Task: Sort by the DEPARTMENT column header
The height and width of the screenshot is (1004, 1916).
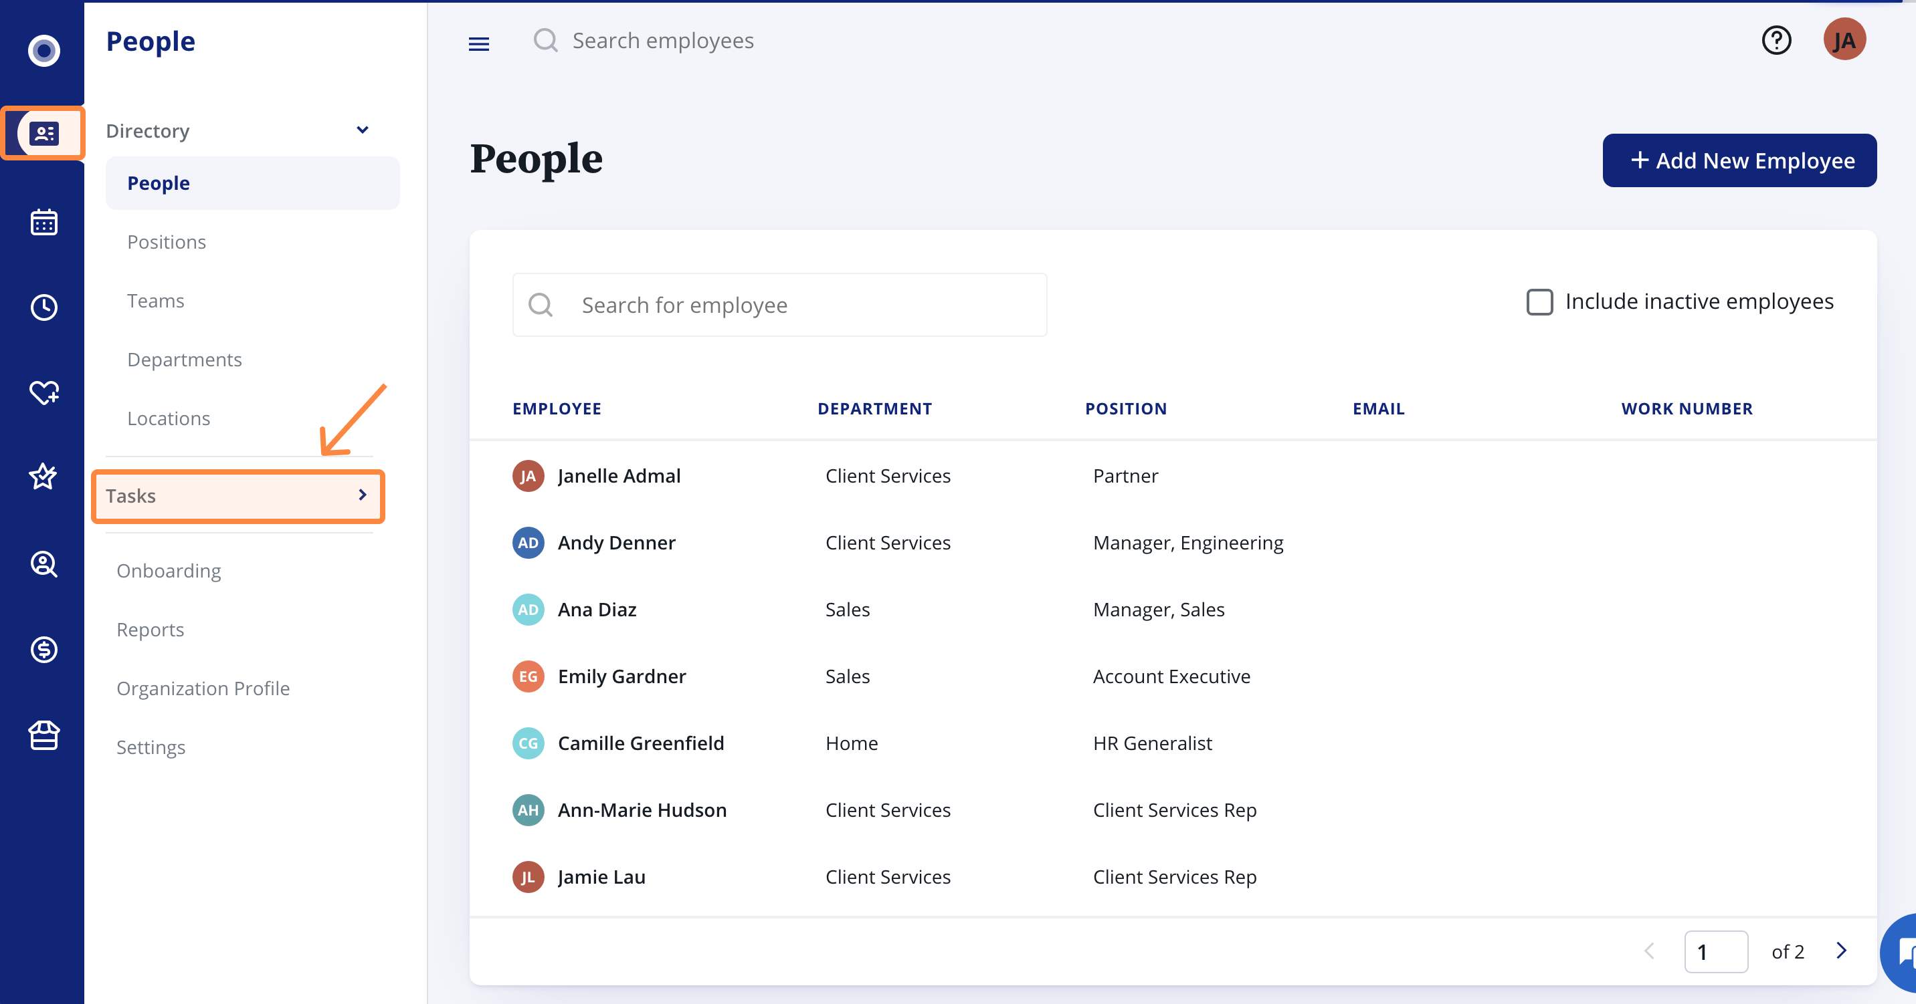Action: pyautogui.click(x=874, y=408)
